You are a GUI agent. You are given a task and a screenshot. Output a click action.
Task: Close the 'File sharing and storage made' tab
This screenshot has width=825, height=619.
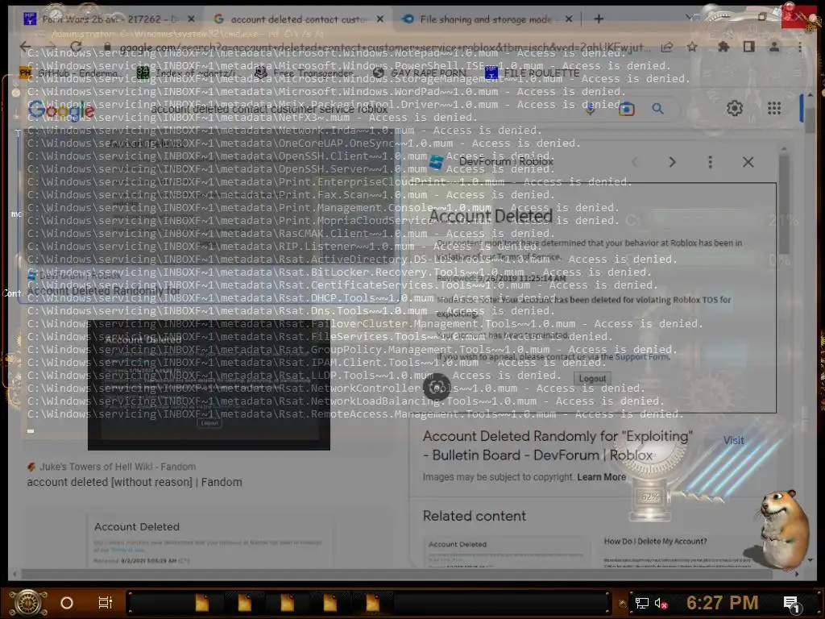(x=569, y=19)
